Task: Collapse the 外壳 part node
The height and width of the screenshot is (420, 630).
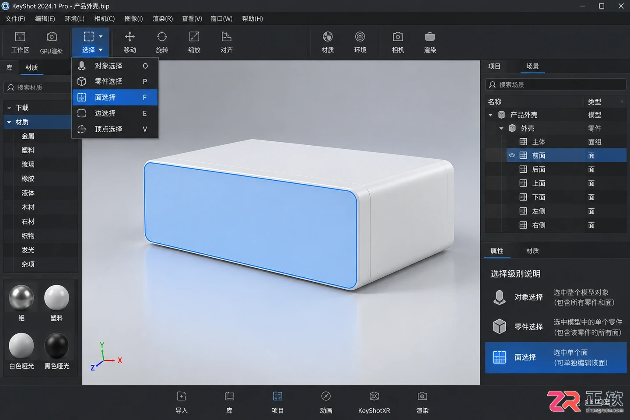Action: [x=501, y=129]
